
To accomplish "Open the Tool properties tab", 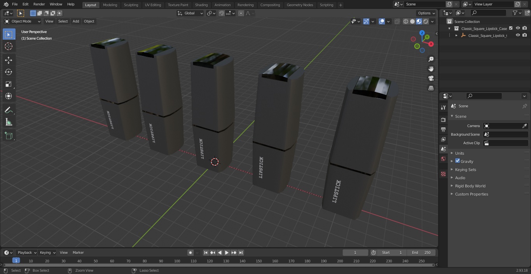I will pyautogui.click(x=443, y=108).
